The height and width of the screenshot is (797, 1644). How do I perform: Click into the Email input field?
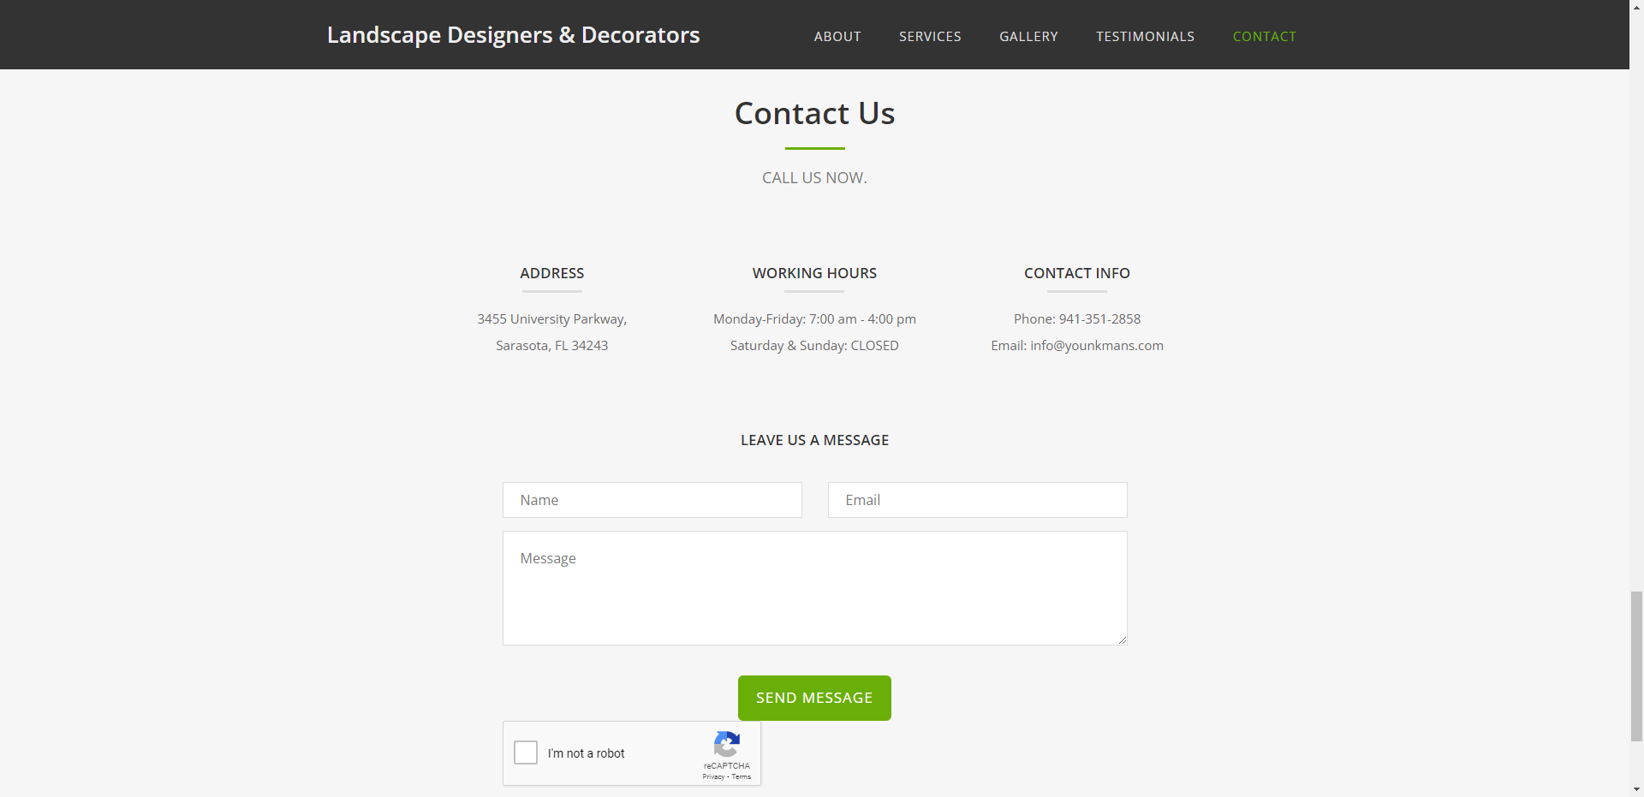(x=977, y=500)
